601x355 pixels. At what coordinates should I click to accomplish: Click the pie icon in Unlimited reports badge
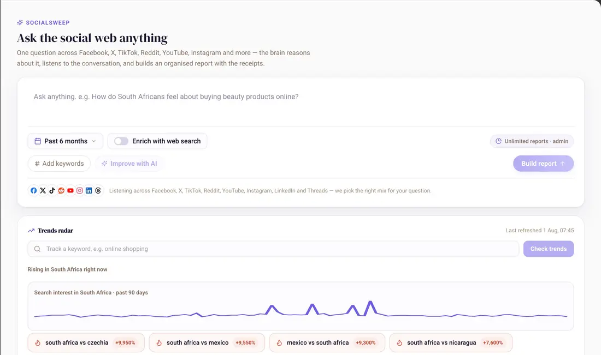(x=498, y=141)
